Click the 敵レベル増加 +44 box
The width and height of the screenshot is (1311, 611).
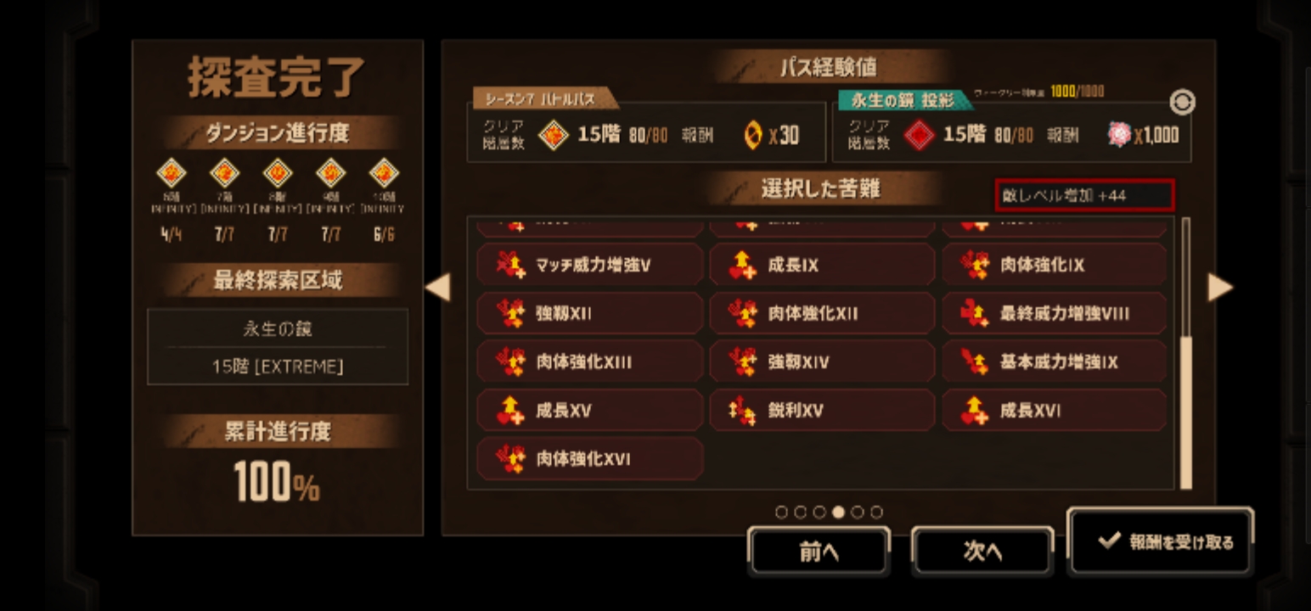click(1085, 195)
